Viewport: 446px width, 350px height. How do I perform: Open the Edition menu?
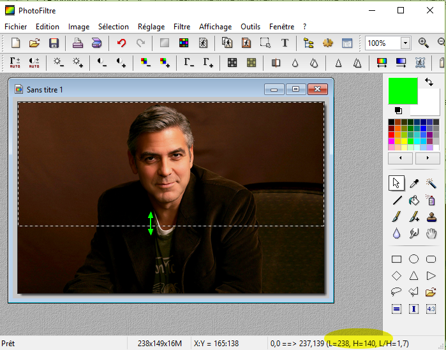(x=47, y=27)
